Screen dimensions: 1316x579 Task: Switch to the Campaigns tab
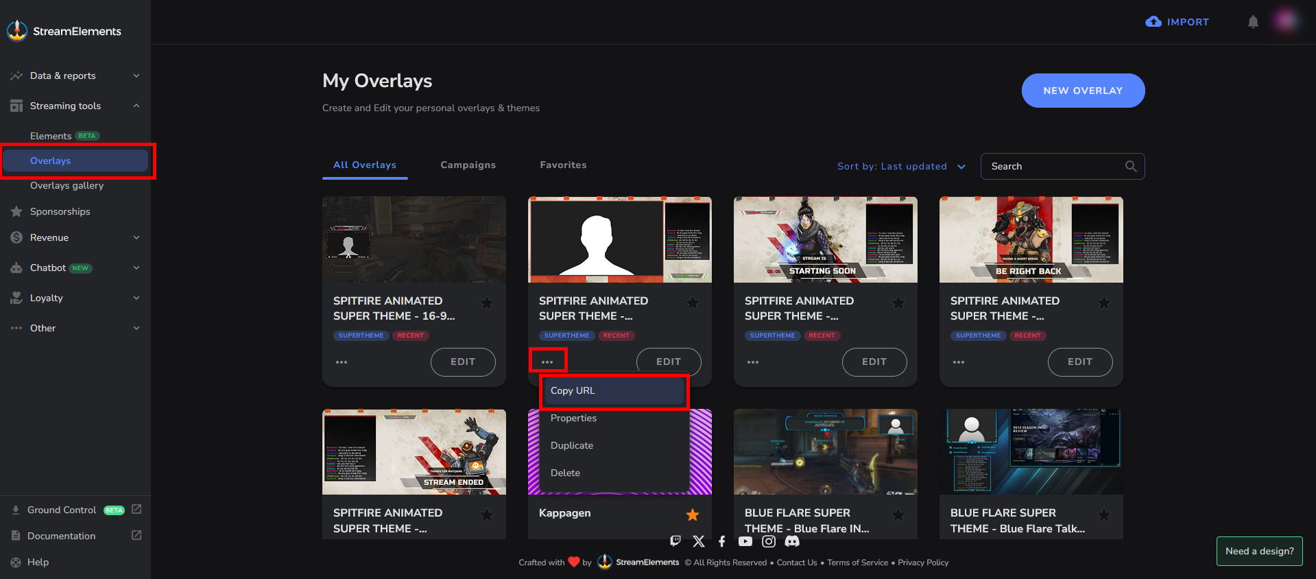(468, 165)
